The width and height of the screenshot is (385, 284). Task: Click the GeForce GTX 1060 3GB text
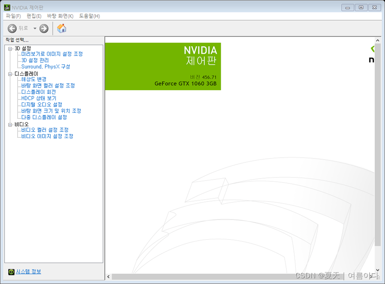[186, 84]
